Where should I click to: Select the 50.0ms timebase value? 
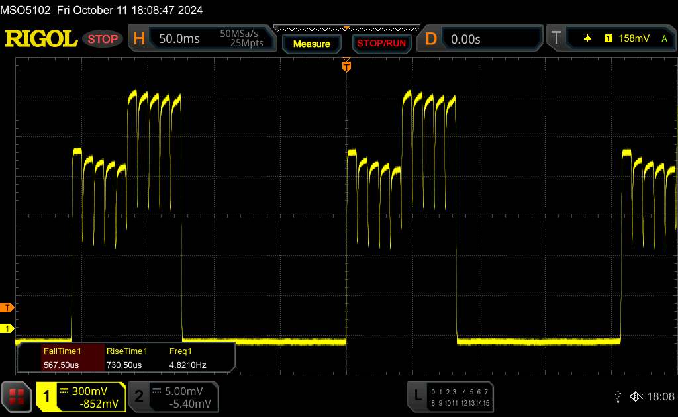(179, 39)
